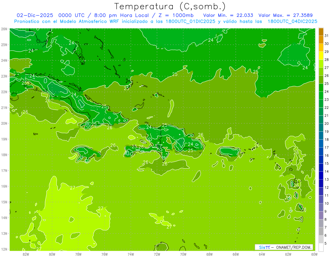Image resolution: width=334 pixels, height=258 pixels.
Task: Click the "78W" longitude axis label
Action: point(78,254)
